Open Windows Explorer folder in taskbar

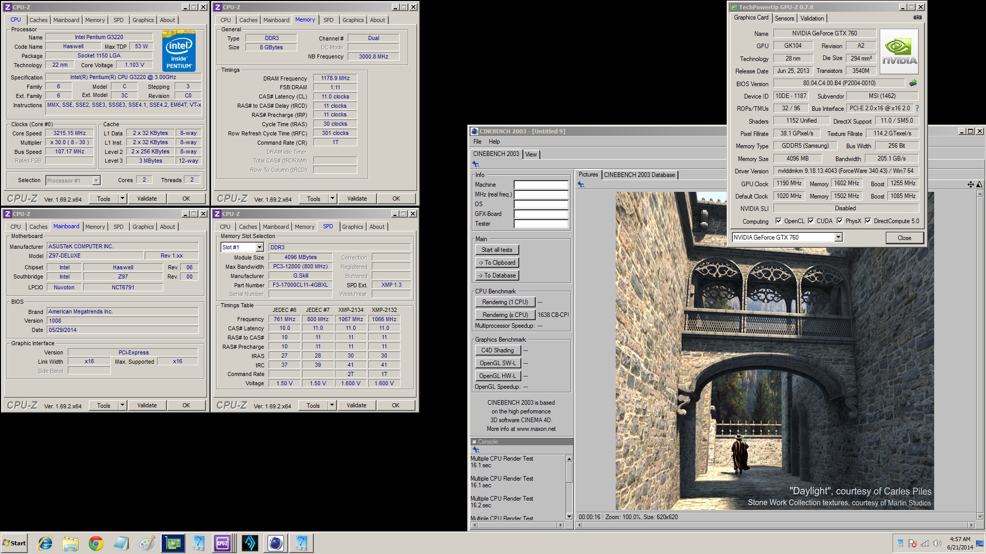(70, 543)
